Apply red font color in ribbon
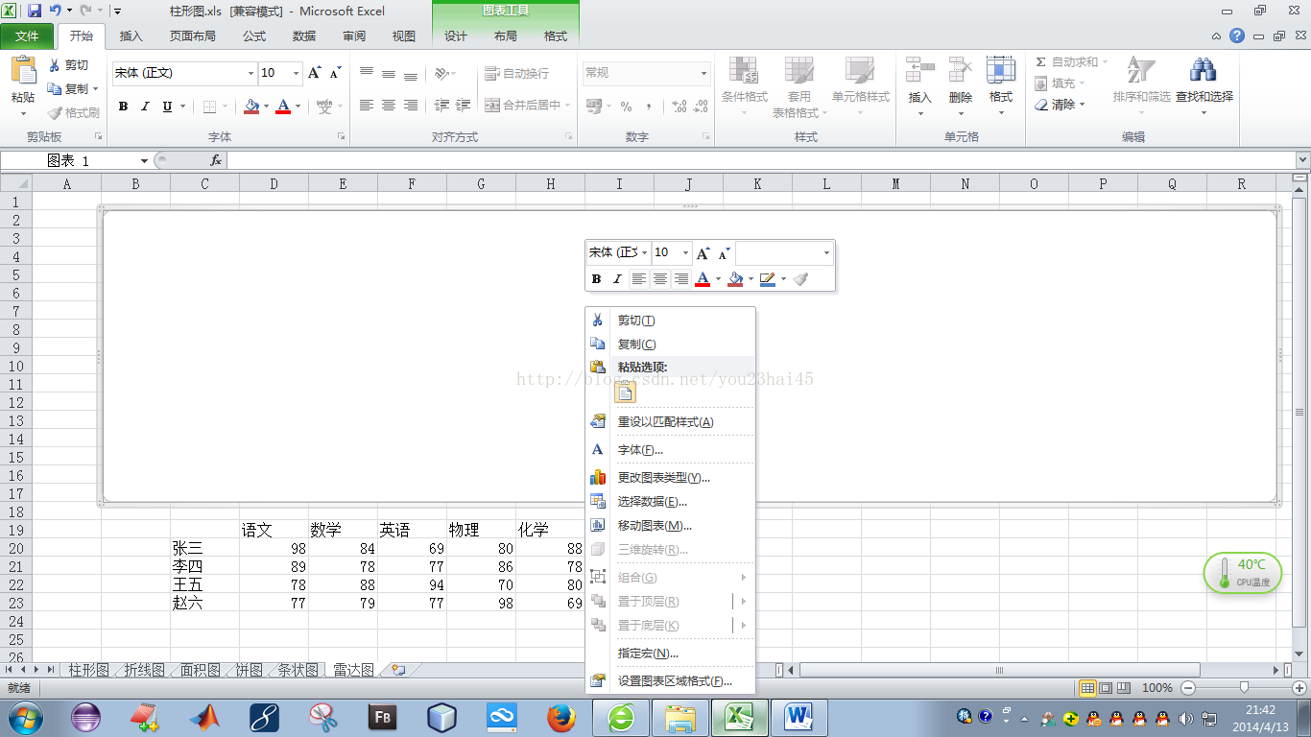The image size is (1311, 737). tap(282, 107)
